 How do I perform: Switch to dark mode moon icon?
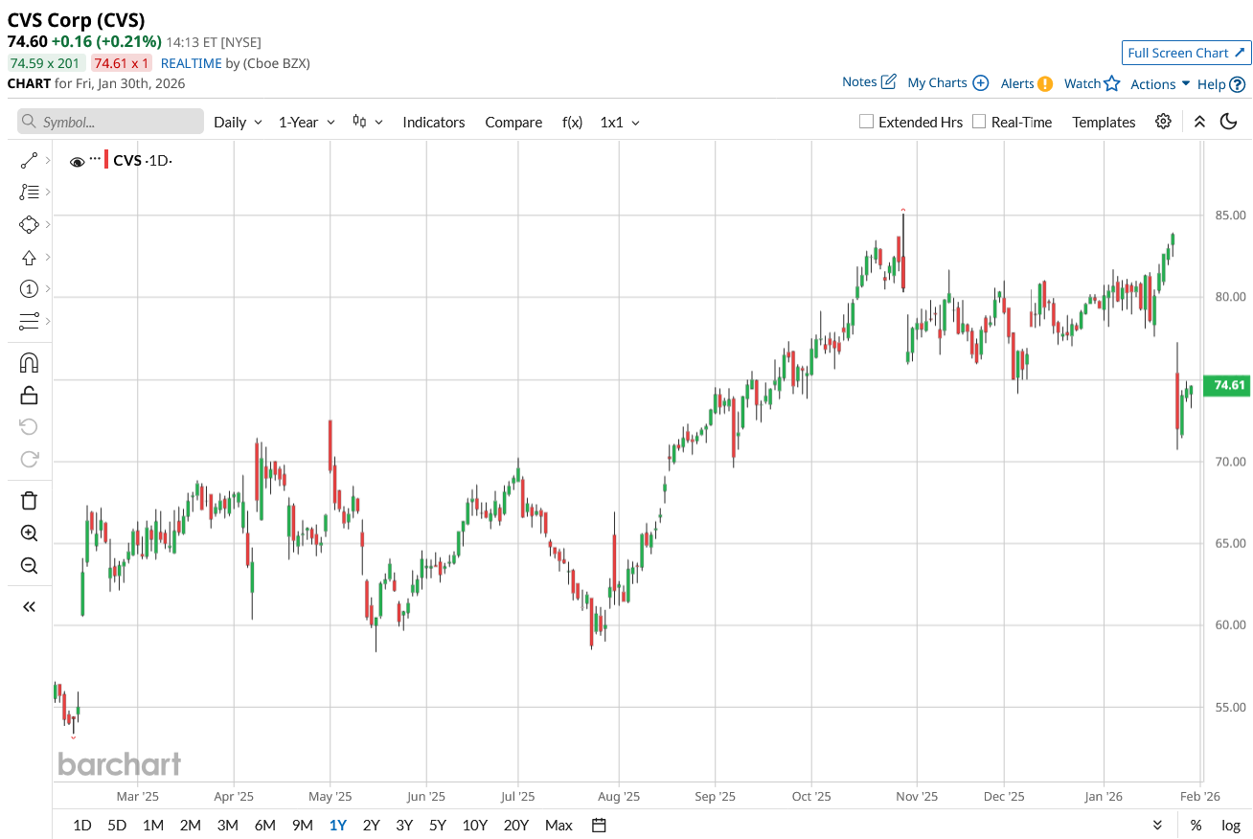point(1229,122)
